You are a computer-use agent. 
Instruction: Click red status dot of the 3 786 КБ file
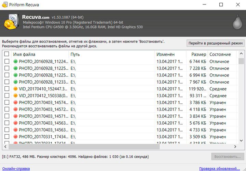click(x=15, y=102)
